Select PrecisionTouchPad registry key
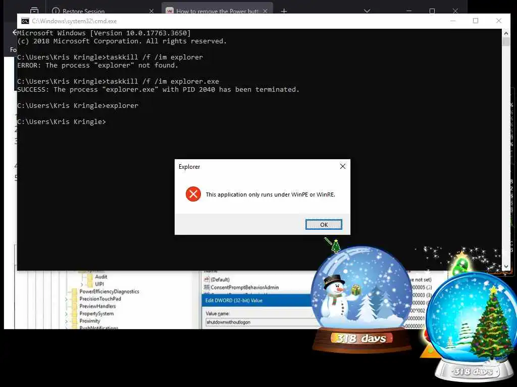This screenshot has height=387, width=517. (x=100, y=299)
